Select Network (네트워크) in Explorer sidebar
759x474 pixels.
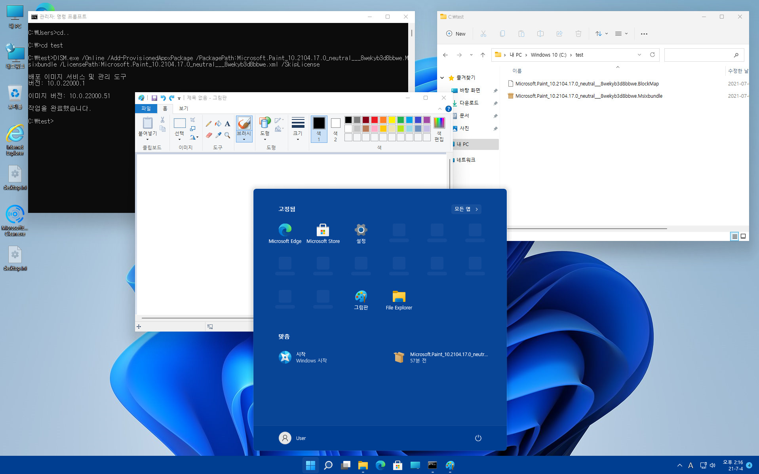[x=466, y=160]
